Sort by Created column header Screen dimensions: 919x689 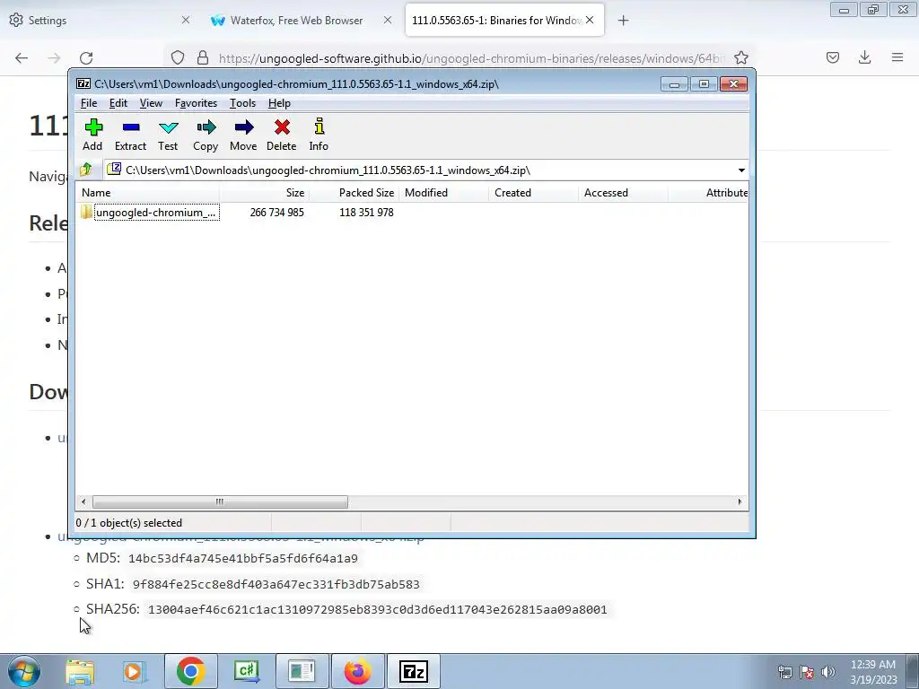pos(533,193)
